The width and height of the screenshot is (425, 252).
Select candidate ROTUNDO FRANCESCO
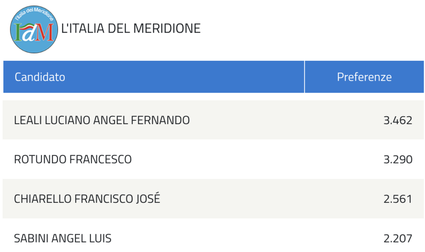tap(73, 159)
